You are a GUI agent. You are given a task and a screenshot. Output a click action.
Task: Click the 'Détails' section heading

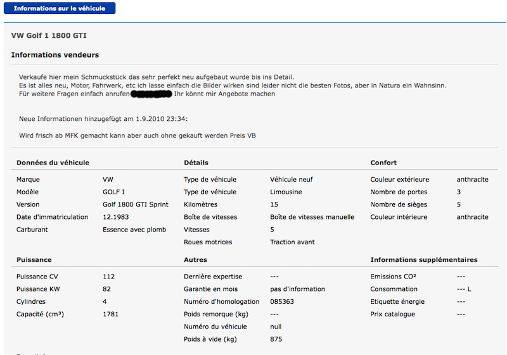pos(196,163)
